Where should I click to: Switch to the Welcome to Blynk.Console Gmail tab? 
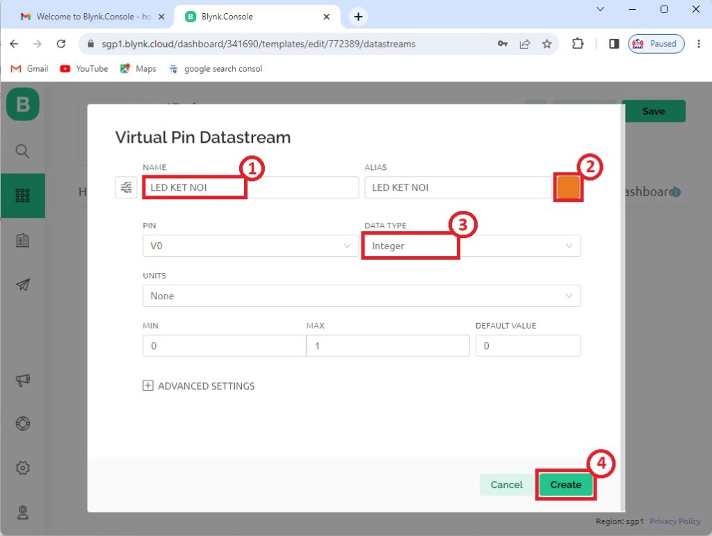pyautogui.click(x=87, y=16)
